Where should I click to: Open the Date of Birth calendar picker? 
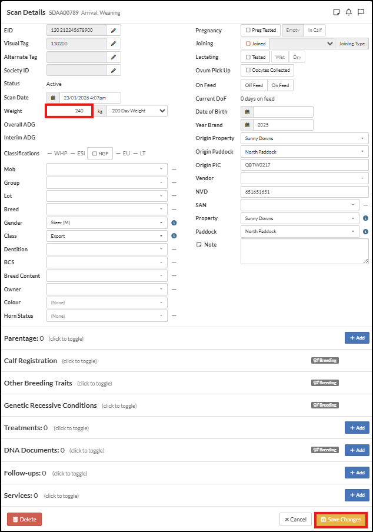coord(247,112)
